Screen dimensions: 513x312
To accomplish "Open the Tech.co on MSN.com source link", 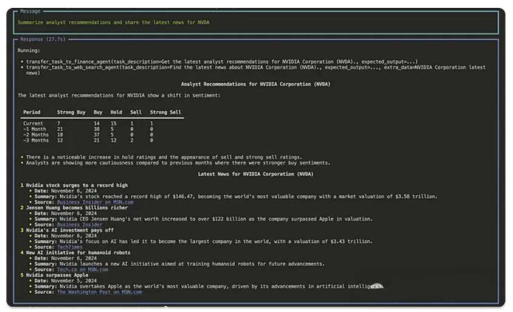I will click(x=83, y=270).
